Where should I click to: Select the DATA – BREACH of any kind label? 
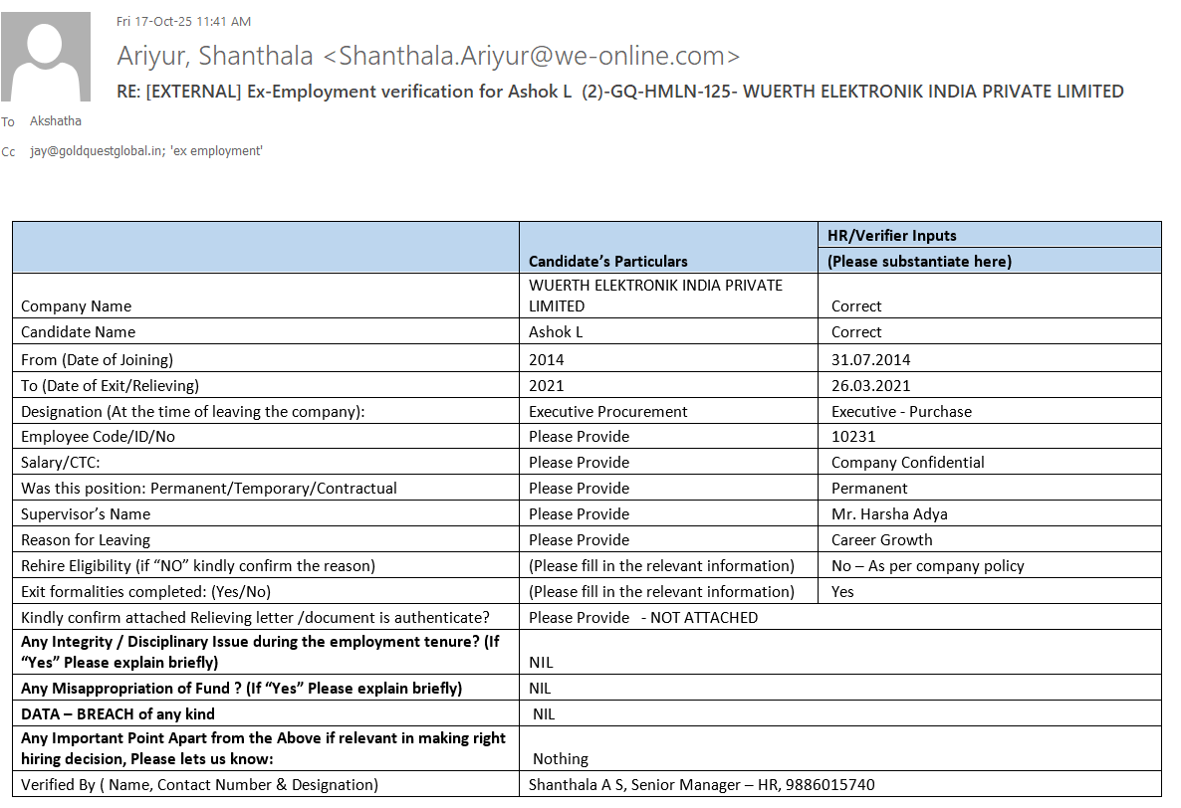[118, 713]
